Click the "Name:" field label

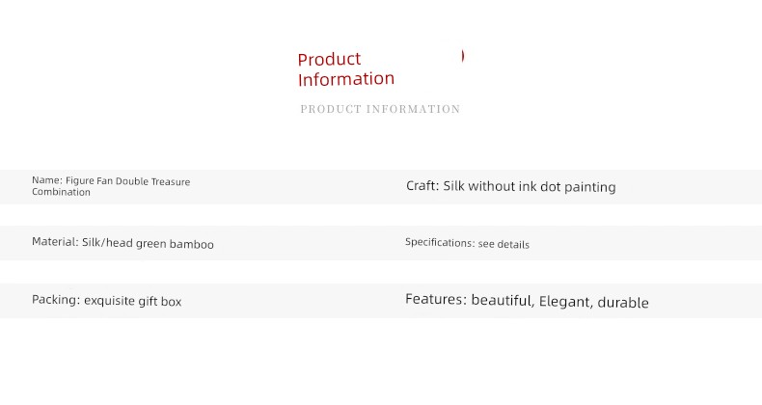[x=46, y=180]
